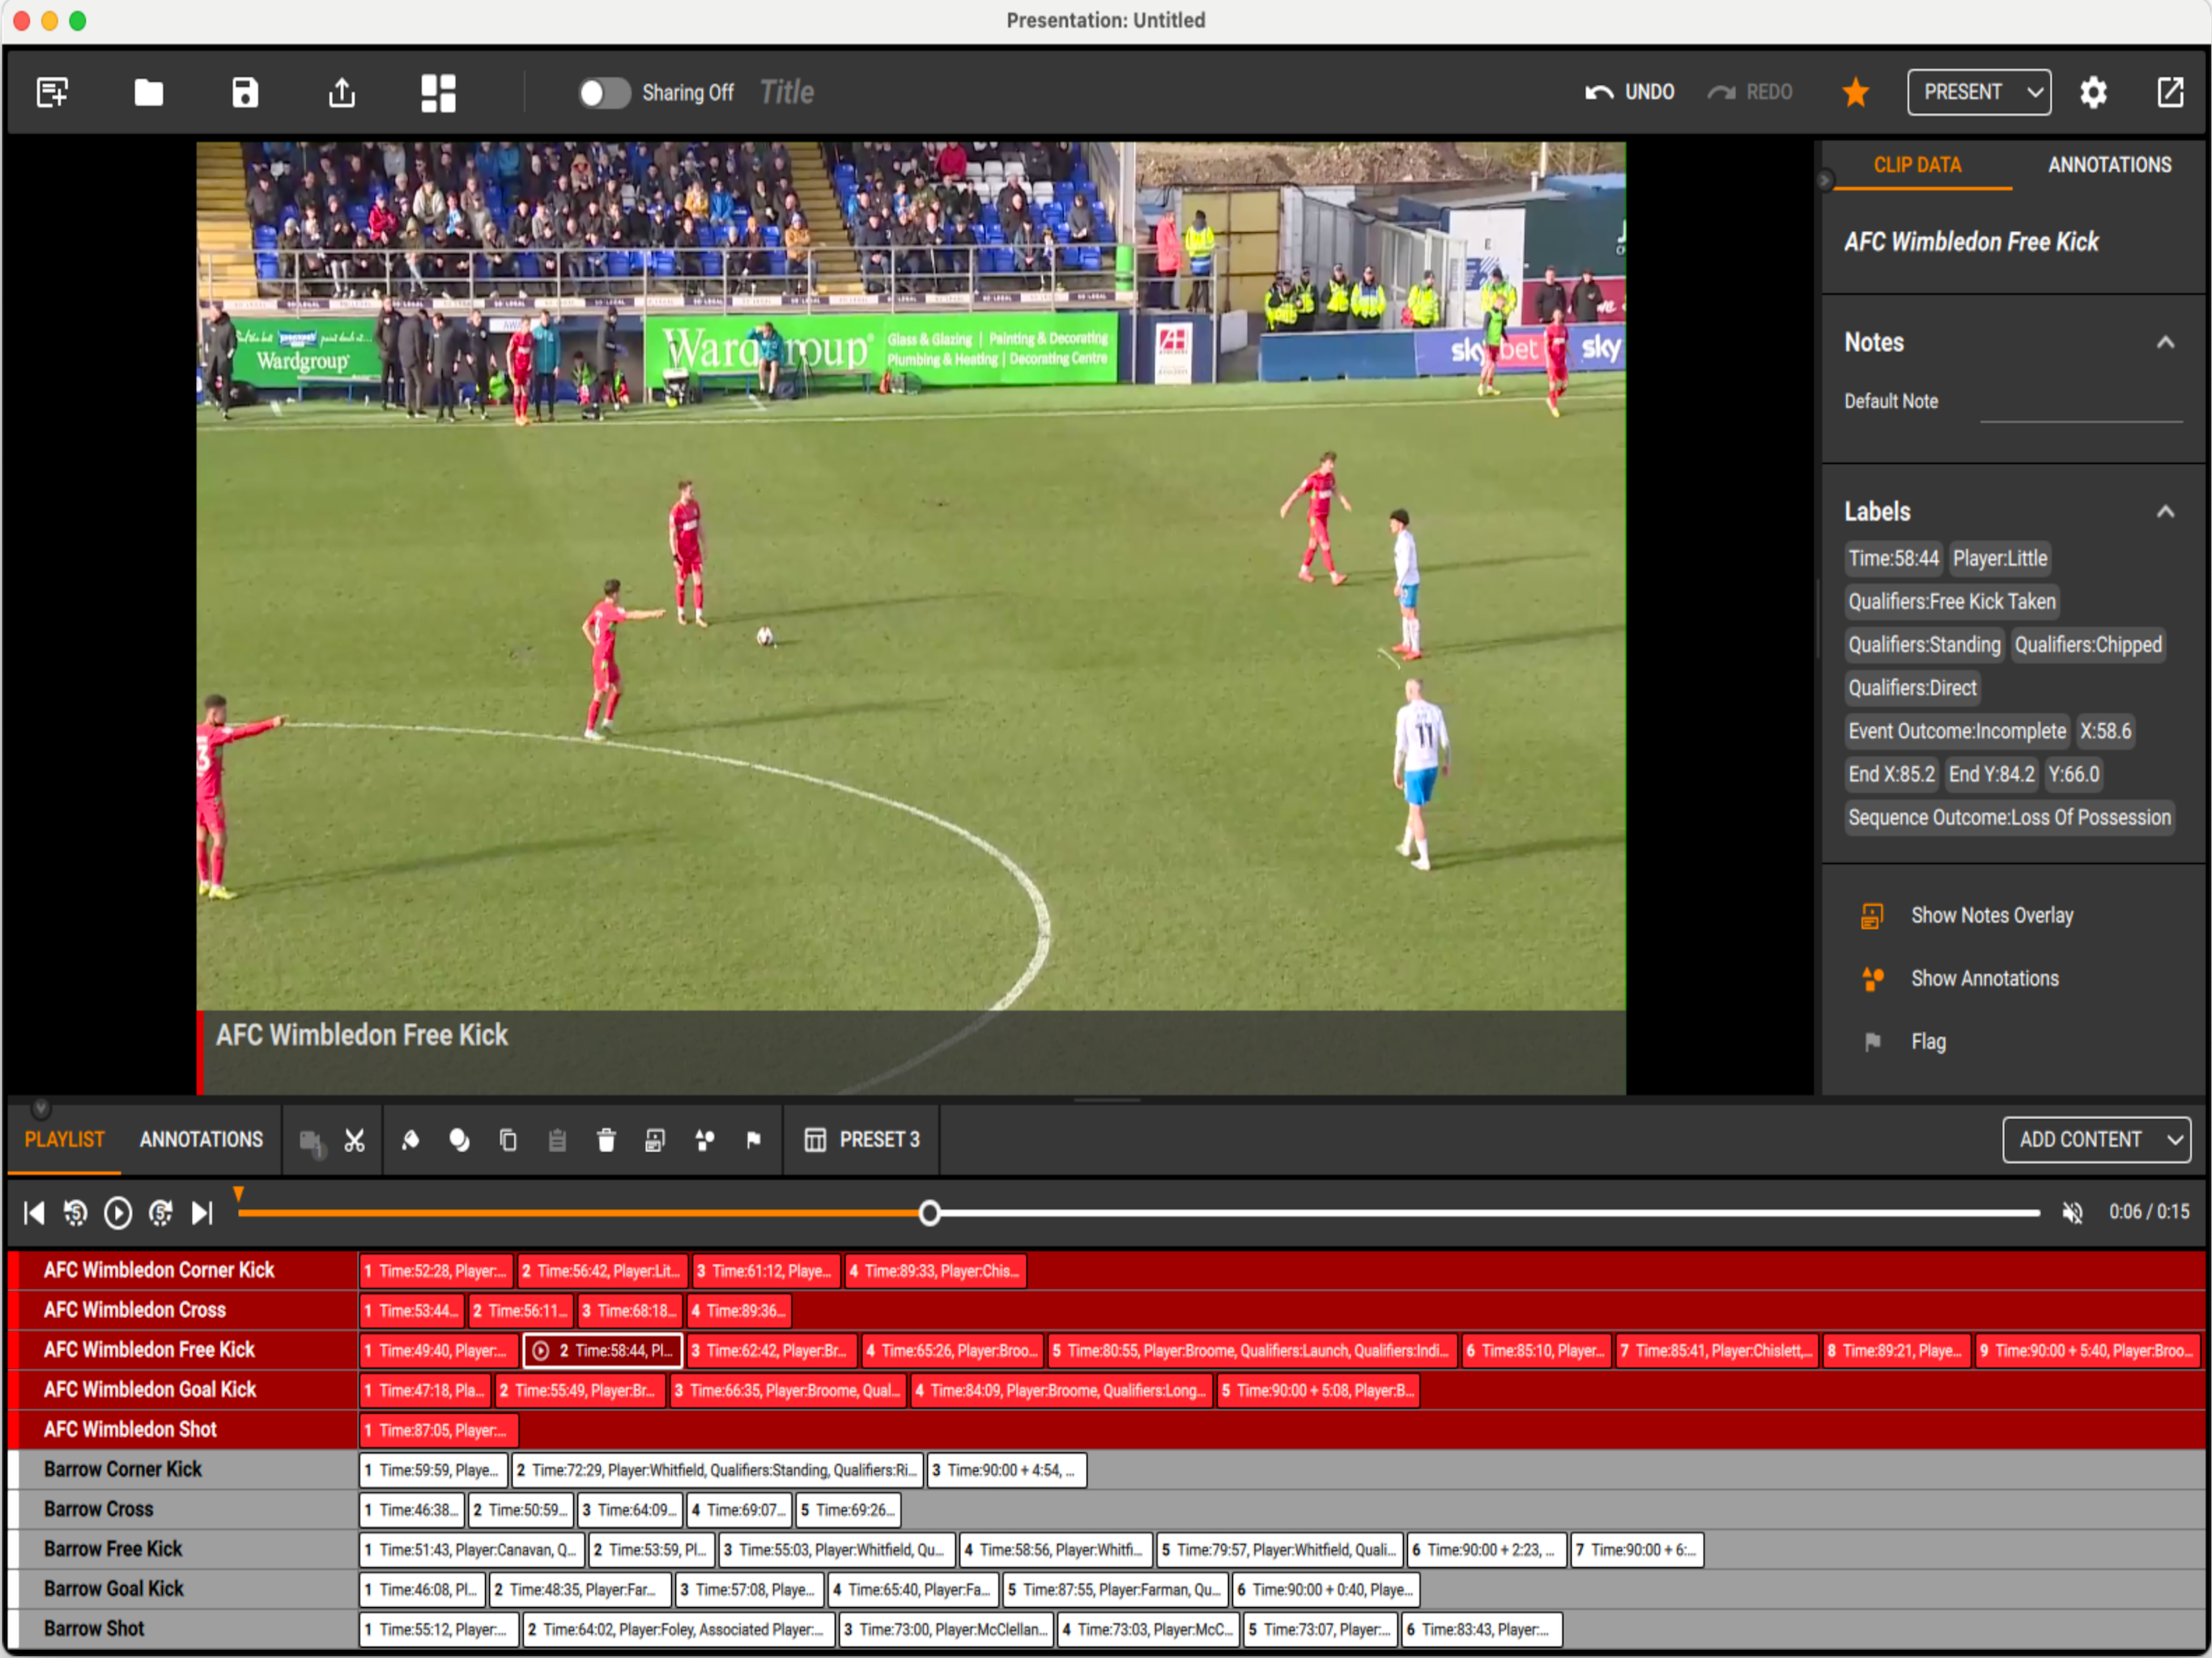Click the rewind 5 seconds icon

(x=75, y=1213)
